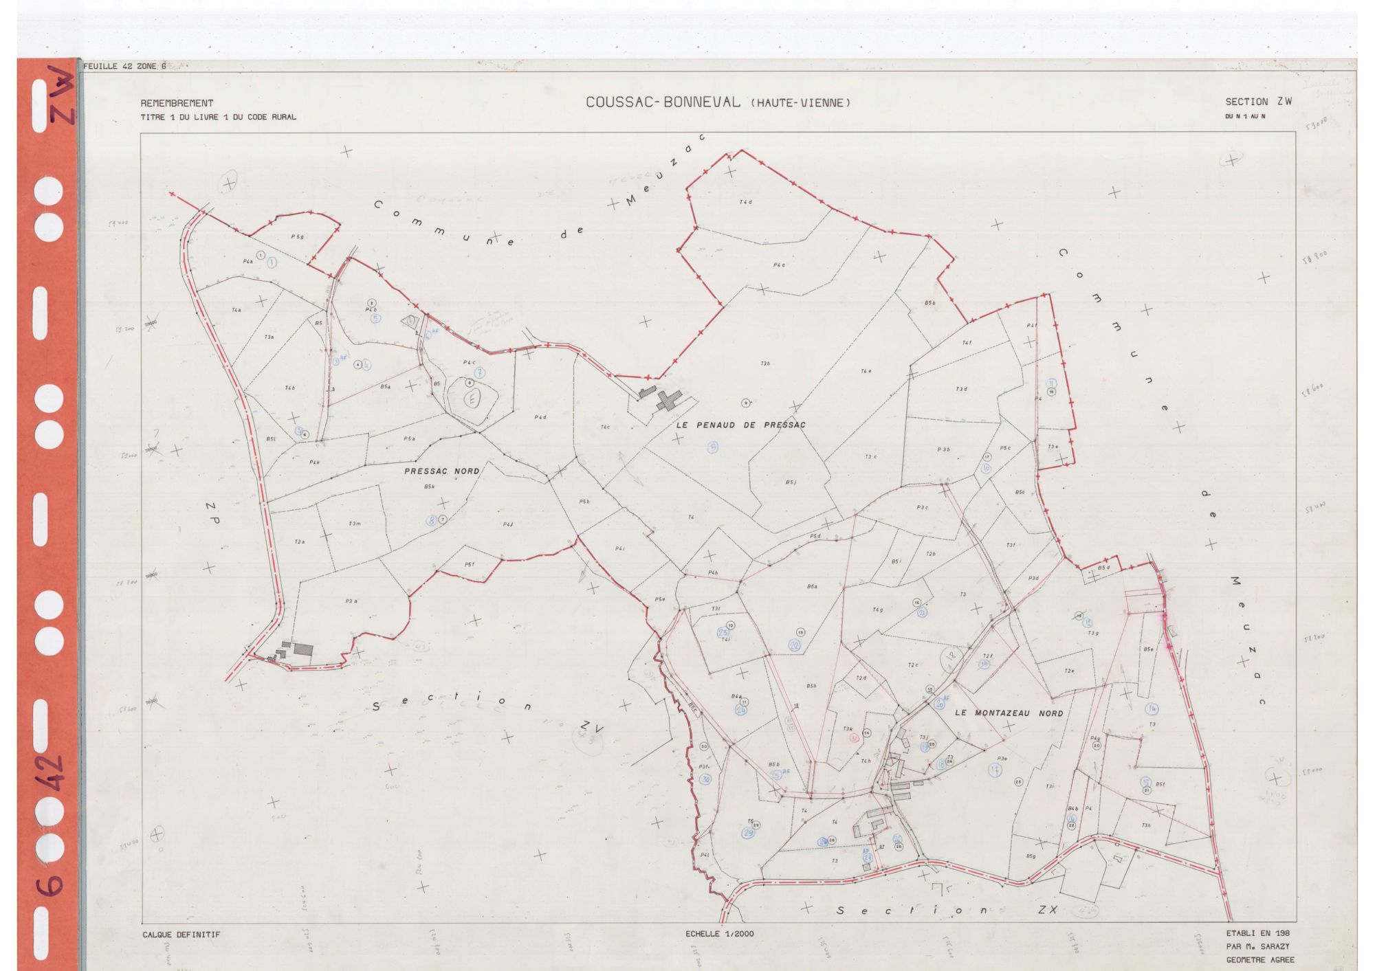1375x971 pixels.
Task: Select the 'REMEMBREMENT' heading
Action: 177,103
